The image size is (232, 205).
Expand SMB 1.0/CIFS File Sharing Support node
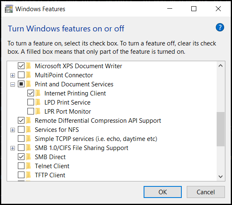13,148
